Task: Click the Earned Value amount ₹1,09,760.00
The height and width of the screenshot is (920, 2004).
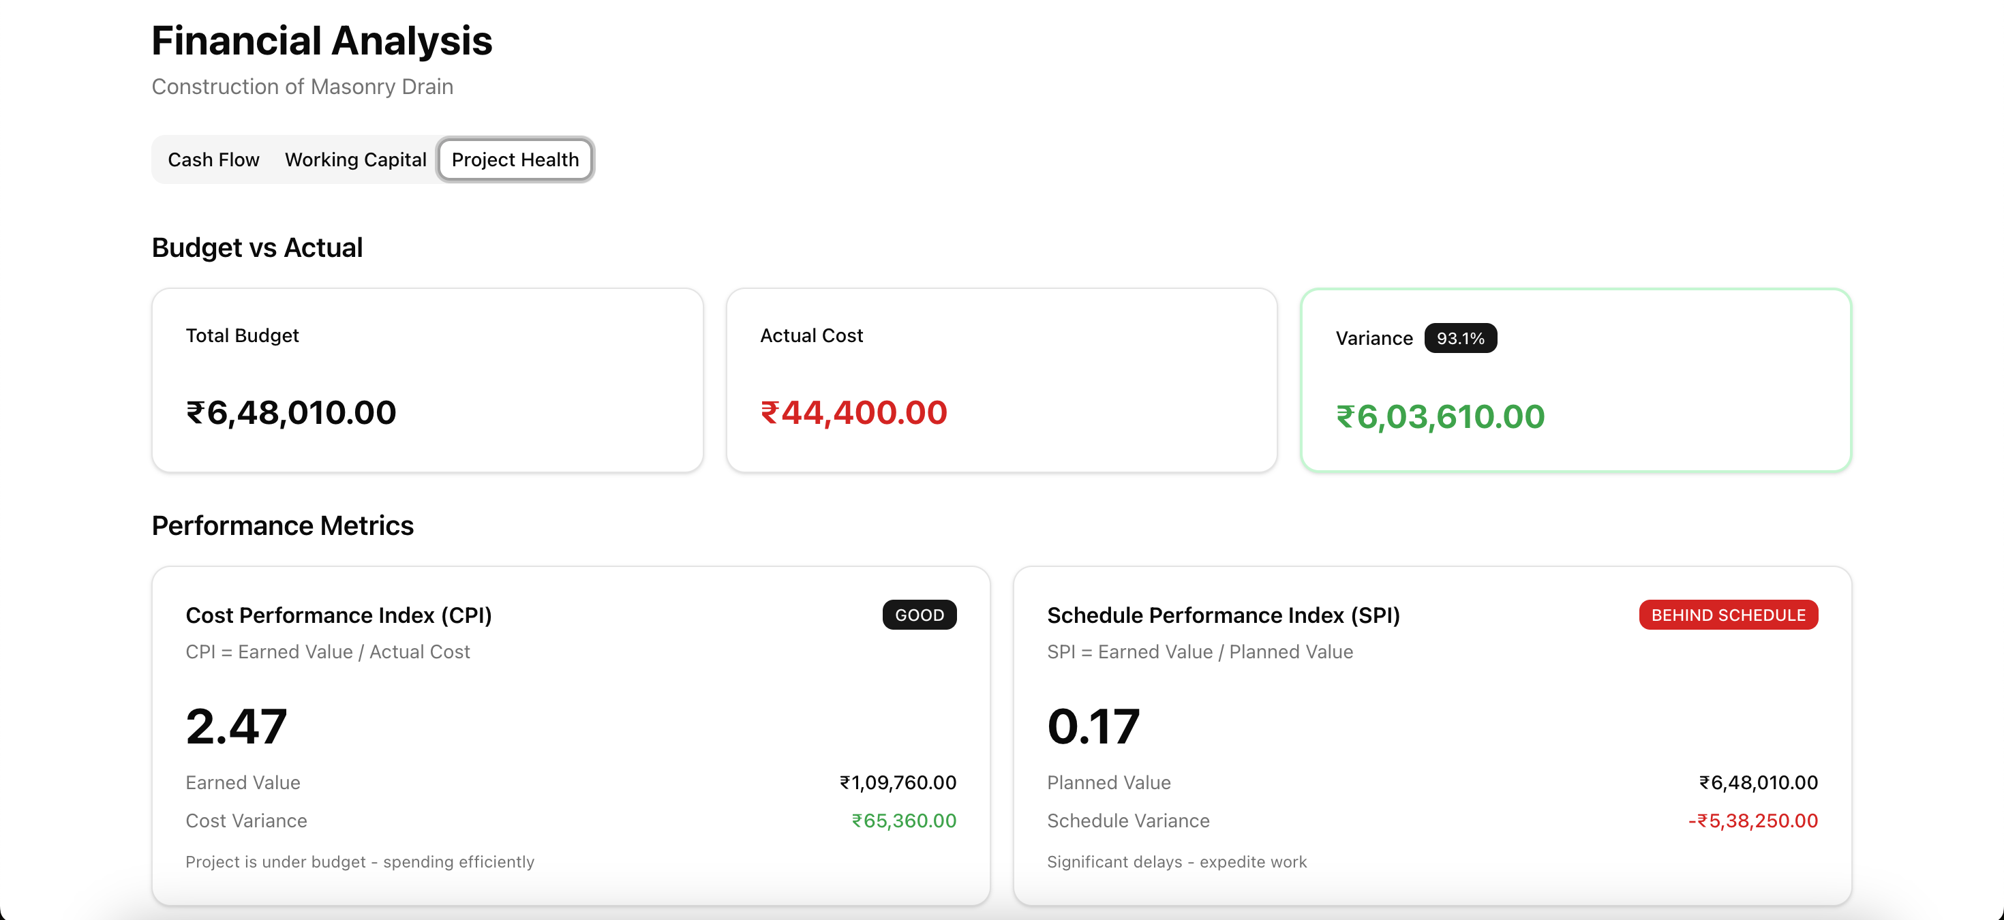Action: click(x=898, y=782)
